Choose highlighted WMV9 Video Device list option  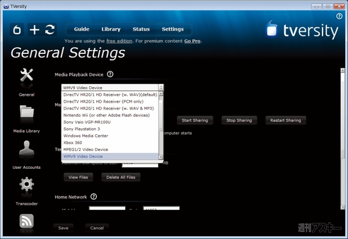point(110,157)
